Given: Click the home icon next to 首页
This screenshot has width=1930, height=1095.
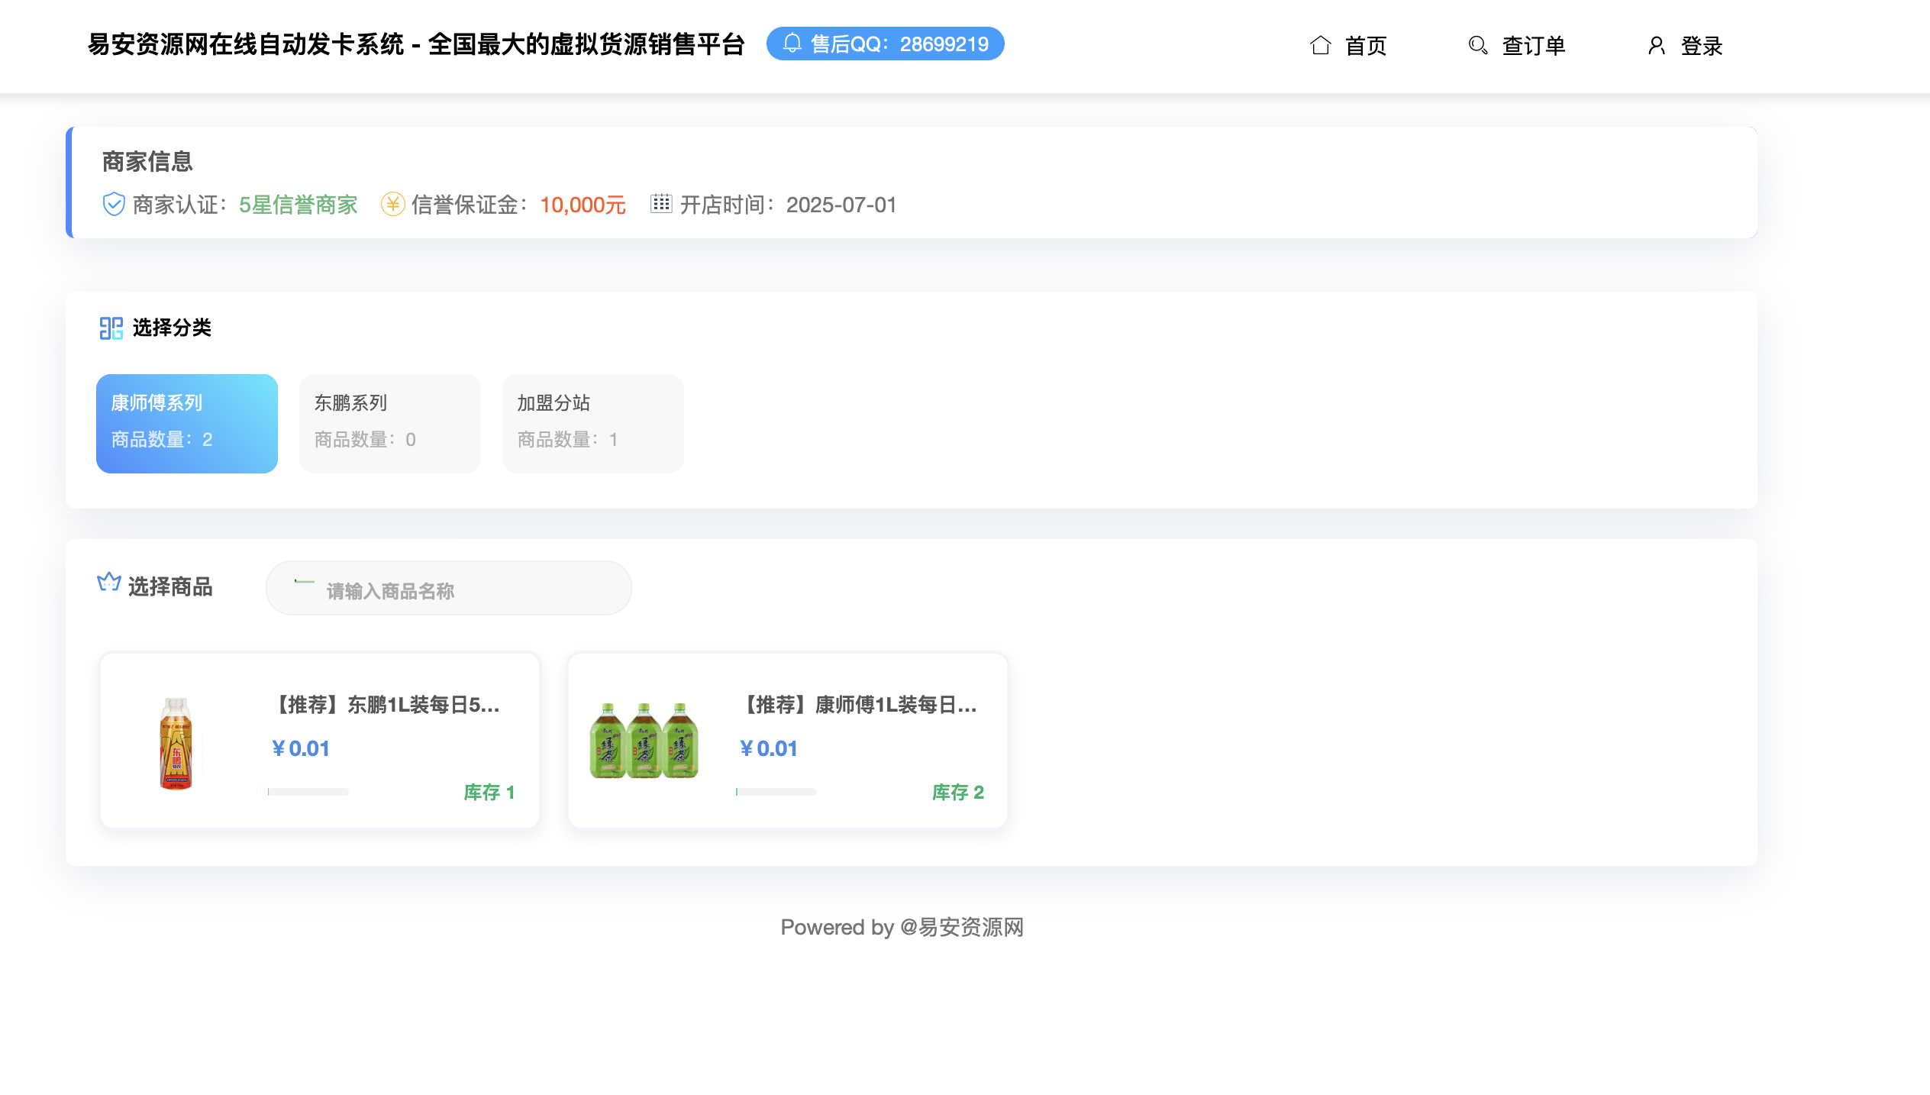Looking at the screenshot, I should (1322, 46).
